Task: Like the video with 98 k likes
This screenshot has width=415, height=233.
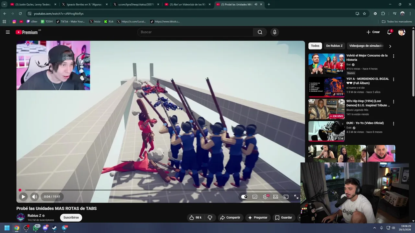Action: click(x=196, y=217)
